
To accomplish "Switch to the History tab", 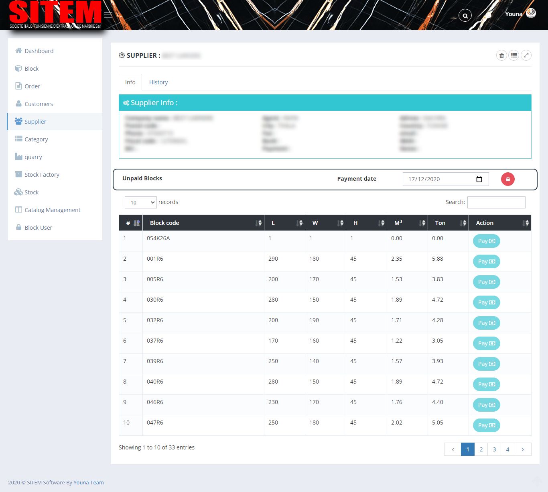I will pyautogui.click(x=158, y=82).
